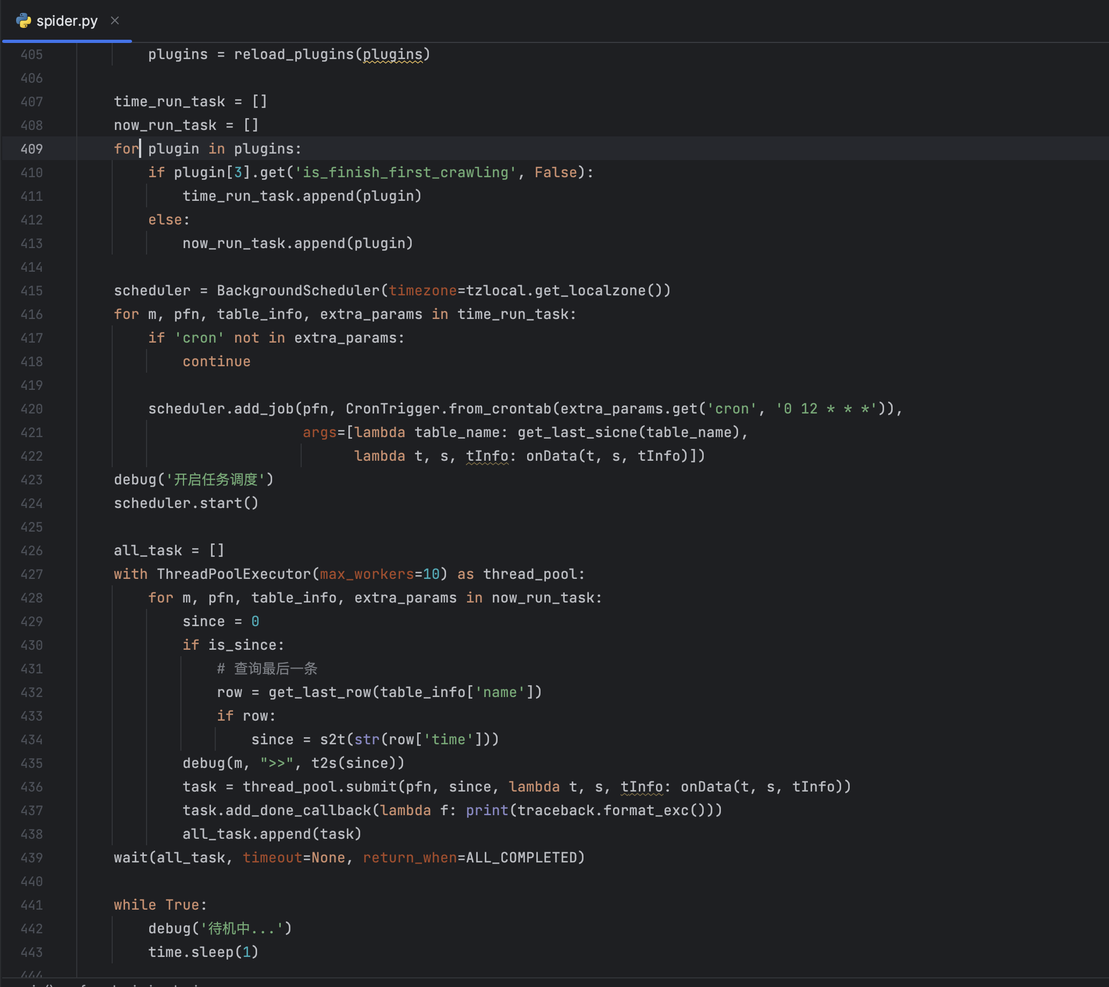Screen dimensions: 1109x987
Task: Click debug('待机中...') line
Action: (x=220, y=928)
